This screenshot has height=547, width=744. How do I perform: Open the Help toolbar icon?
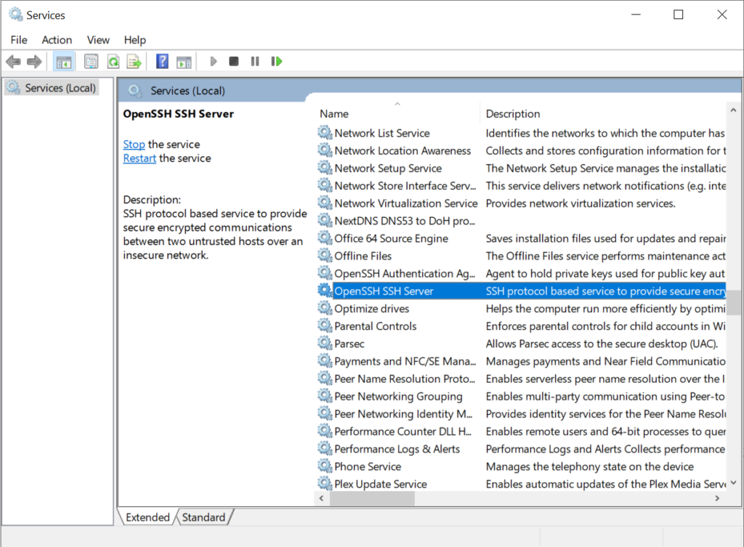[x=162, y=61]
